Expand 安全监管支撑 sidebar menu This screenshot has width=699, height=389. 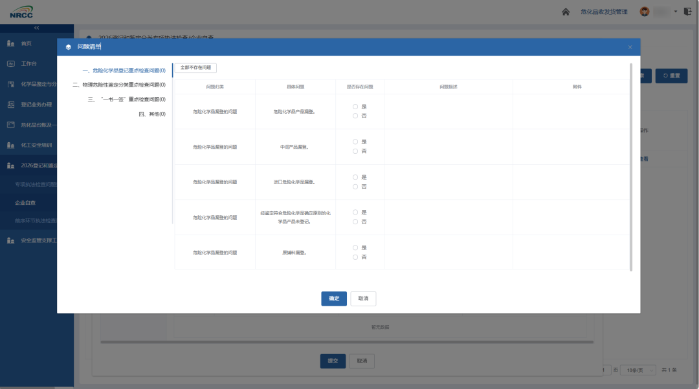point(32,240)
